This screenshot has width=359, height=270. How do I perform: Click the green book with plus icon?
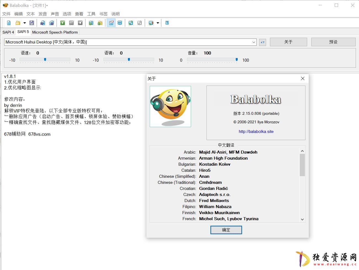tap(131, 23)
